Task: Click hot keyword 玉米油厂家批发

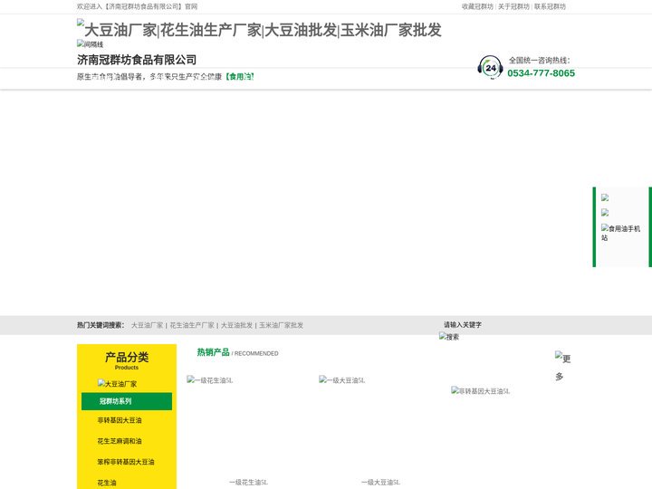Action: pyautogui.click(x=281, y=325)
